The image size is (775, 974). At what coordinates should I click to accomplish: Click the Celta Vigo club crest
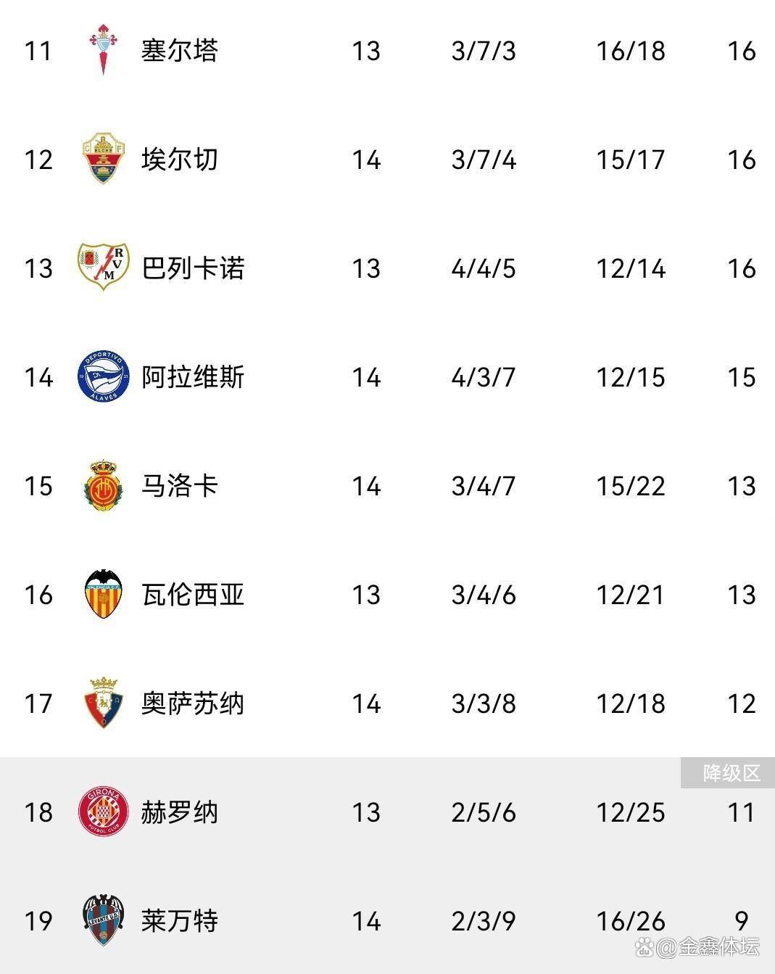(x=103, y=50)
